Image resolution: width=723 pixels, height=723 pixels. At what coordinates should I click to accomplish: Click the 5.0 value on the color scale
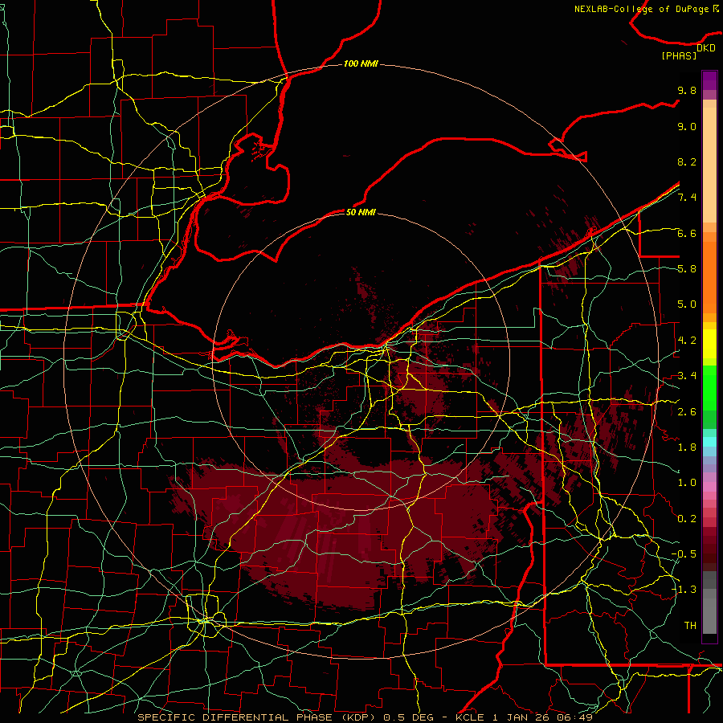[687, 304]
